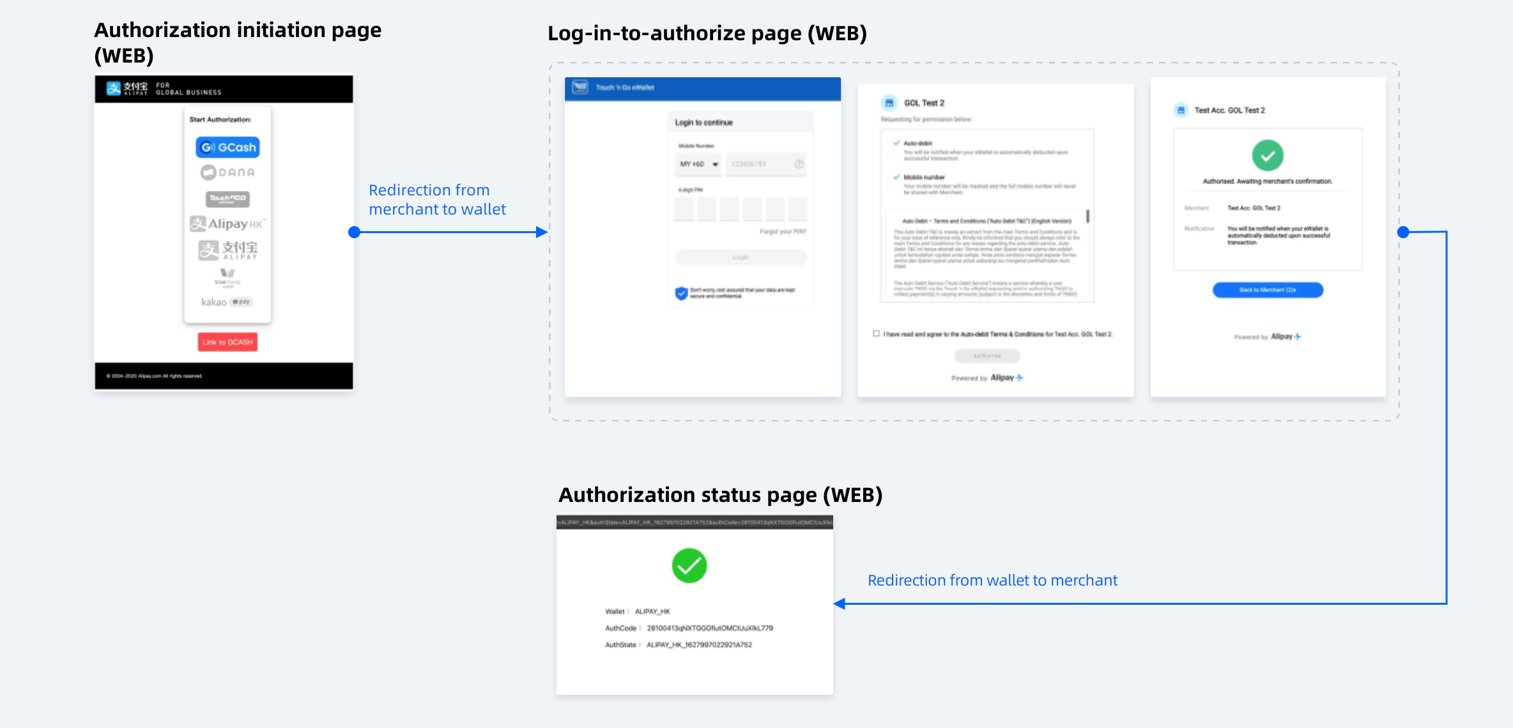This screenshot has width=1513, height=728.
Task: Click the blue Back to Merchant button
Action: 1268,290
